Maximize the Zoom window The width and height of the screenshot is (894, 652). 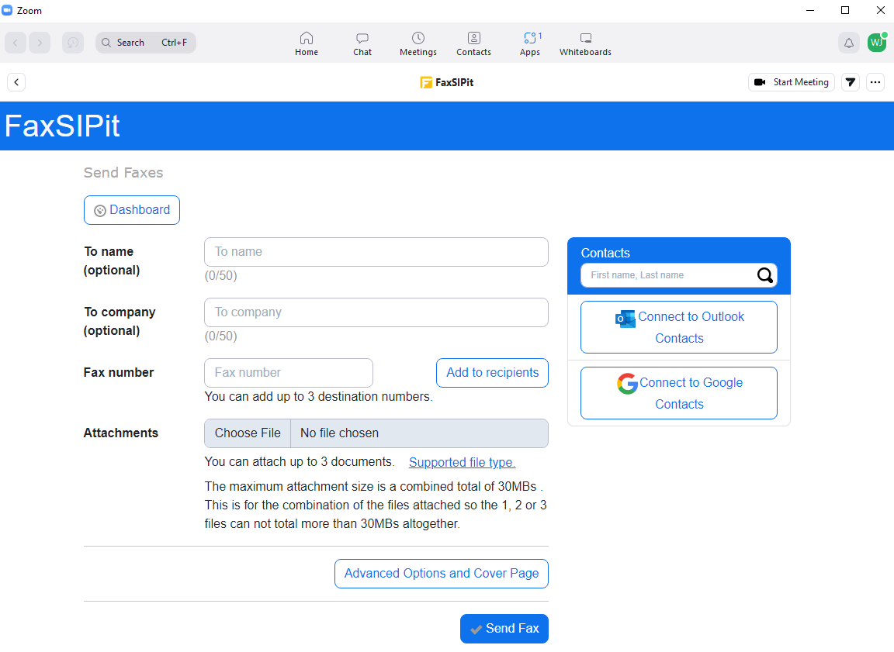pyautogui.click(x=845, y=10)
